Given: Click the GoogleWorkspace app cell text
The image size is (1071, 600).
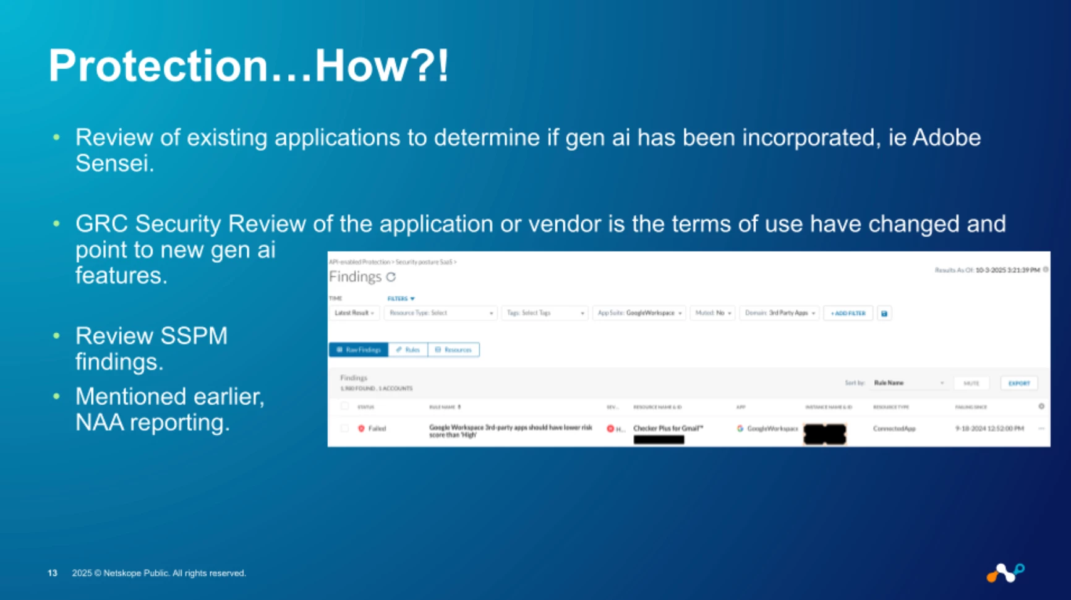Looking at the screenshot, I should tap(772, 428).
